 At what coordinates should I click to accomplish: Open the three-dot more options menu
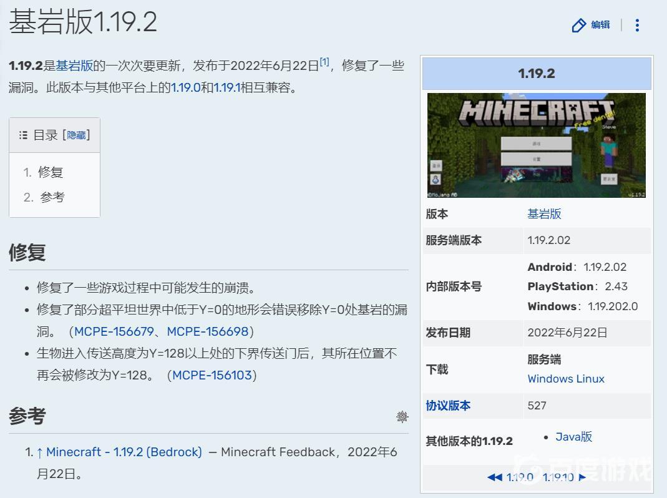click(636, 25)
